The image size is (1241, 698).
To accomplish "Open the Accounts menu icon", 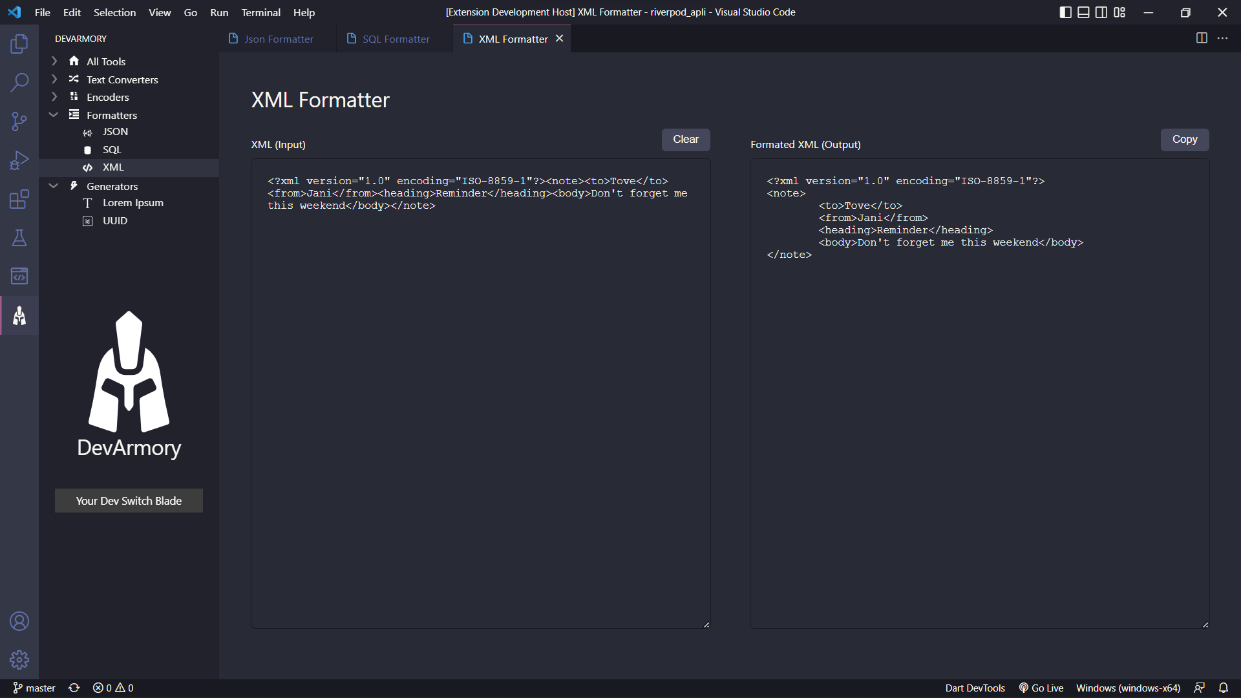I will tap(19, 621).
